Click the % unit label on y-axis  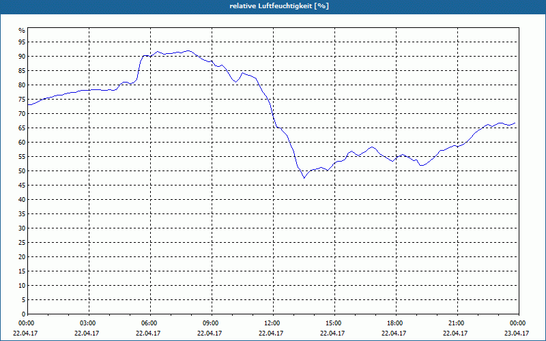pyautogui.click(x=22, y=31)
